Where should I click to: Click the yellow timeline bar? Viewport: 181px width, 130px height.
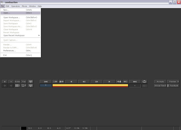tap(90, 85)
